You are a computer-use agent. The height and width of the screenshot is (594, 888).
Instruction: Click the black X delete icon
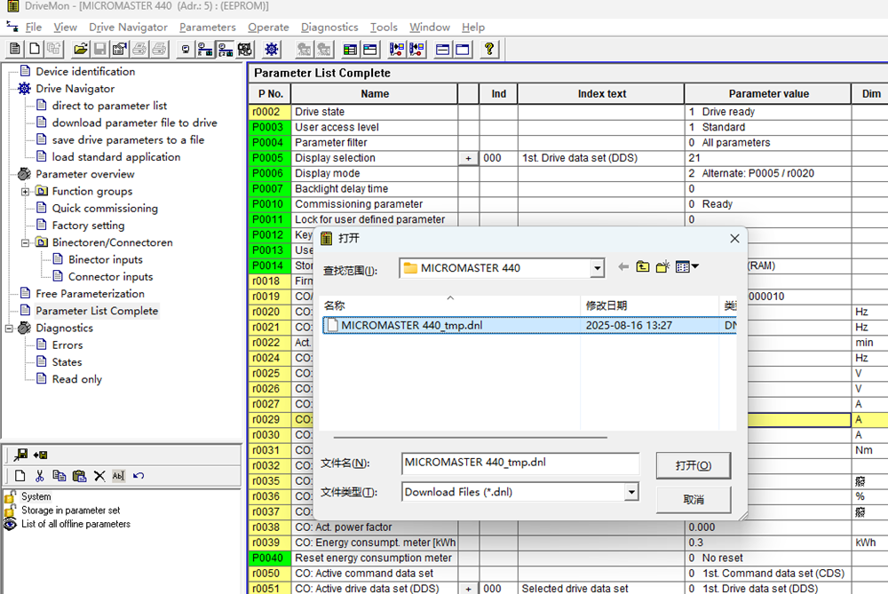99,476
